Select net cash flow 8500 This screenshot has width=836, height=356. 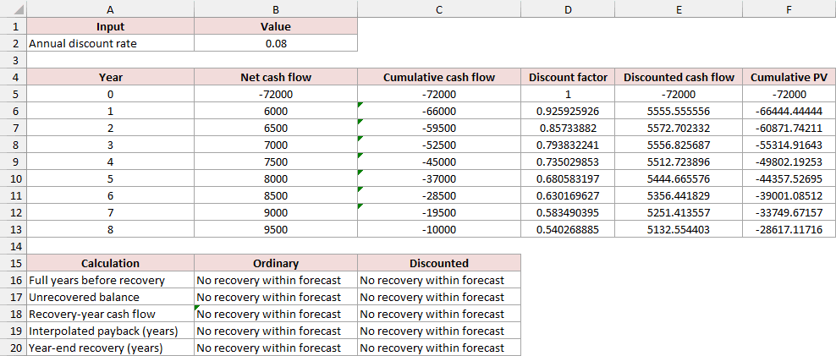(276, 195)
